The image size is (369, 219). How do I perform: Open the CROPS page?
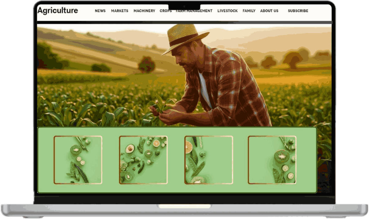coord(166,11)
